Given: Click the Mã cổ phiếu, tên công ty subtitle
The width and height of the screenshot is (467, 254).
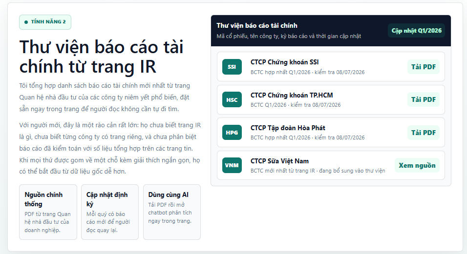Looking at the screenshot, I should click(x=289, y=36).
